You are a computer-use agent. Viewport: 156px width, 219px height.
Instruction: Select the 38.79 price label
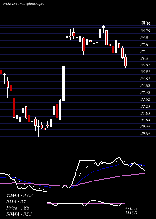(x=145, y=31)
